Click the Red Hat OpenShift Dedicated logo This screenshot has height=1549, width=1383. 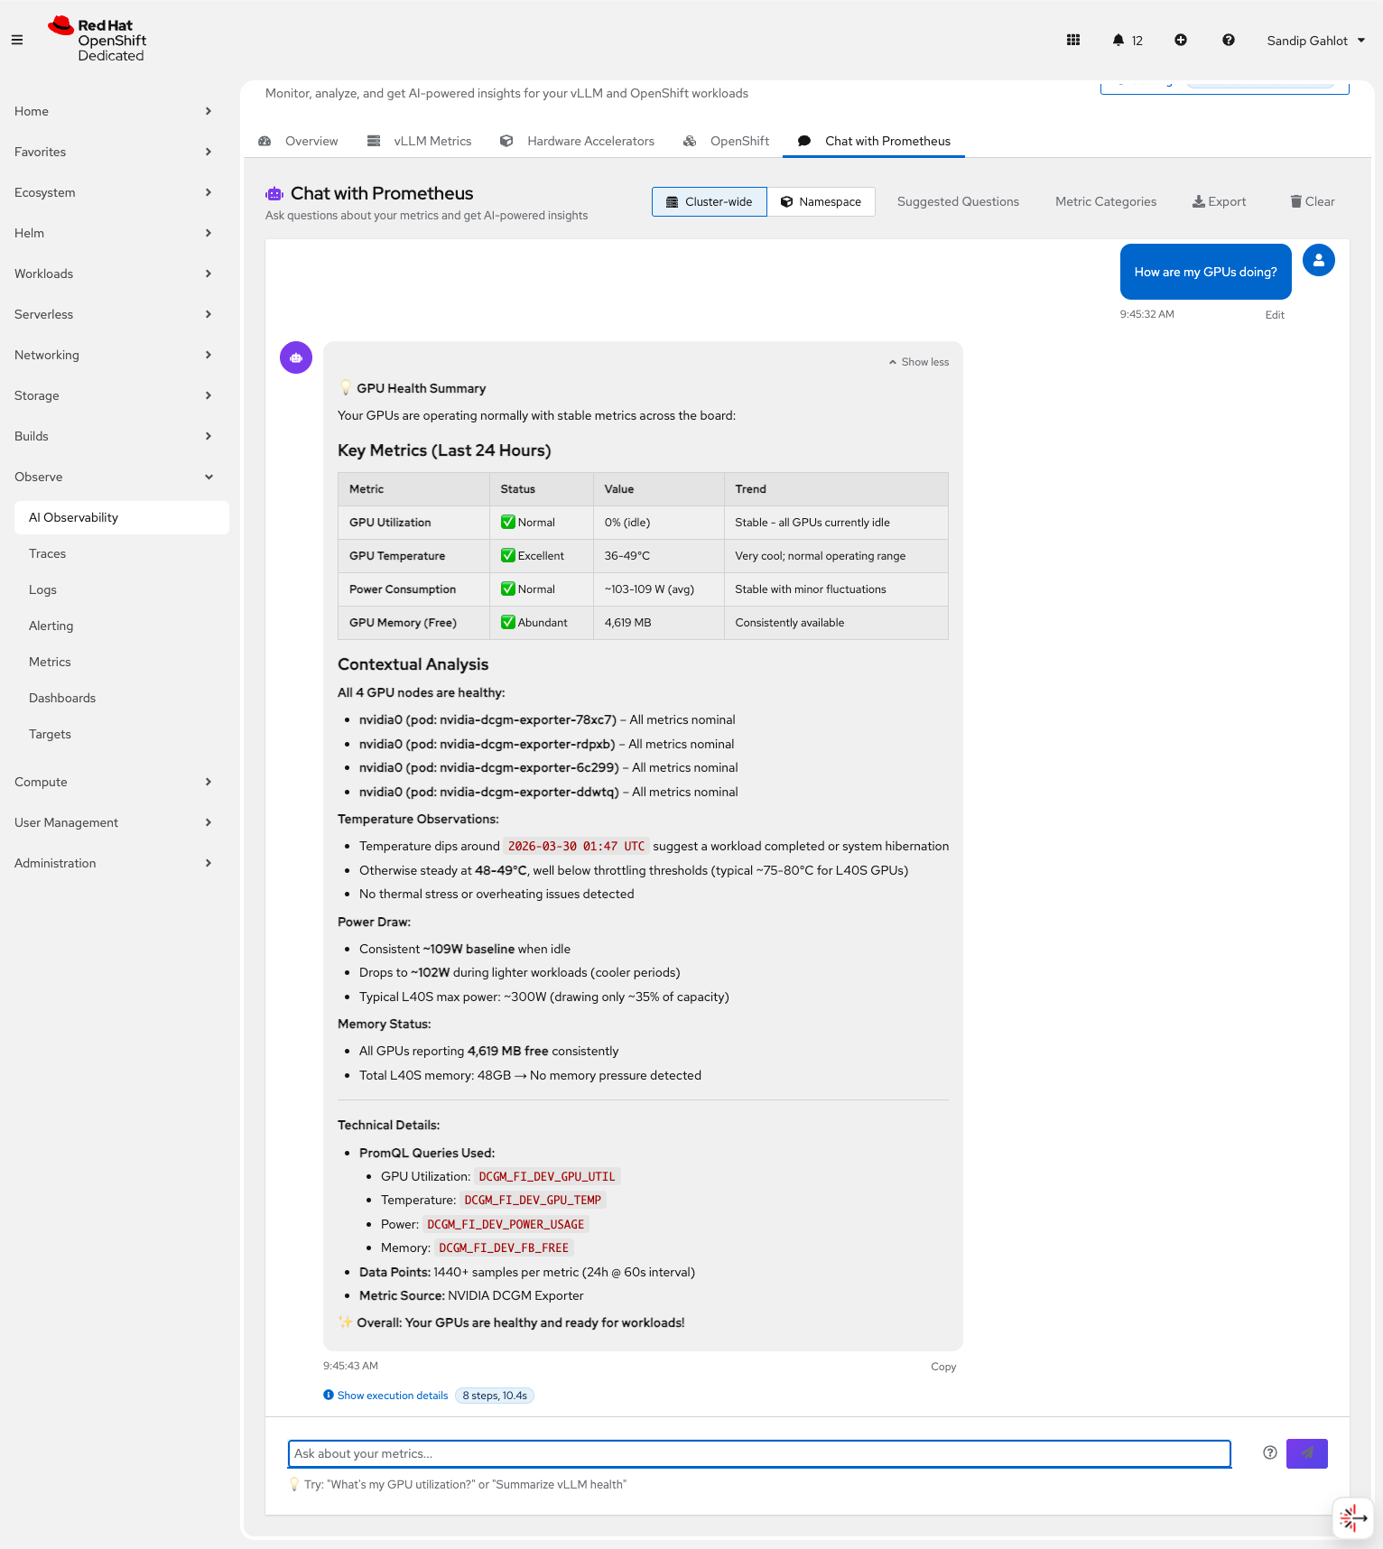[97, 40]
